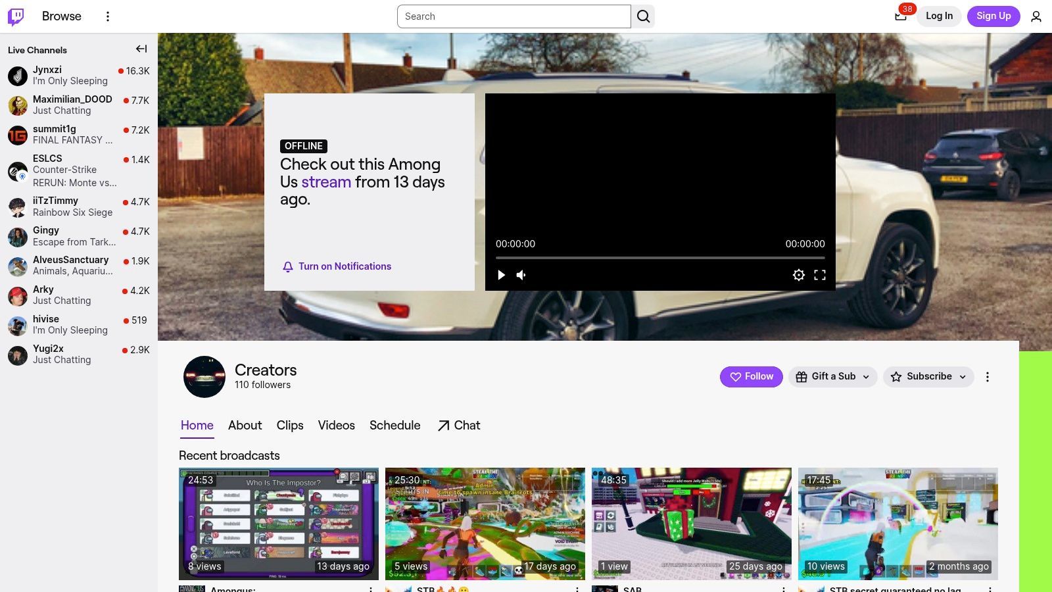Open options for the Amongus broadcast
Screen dimensions: 1052x592
click(371, 589)
